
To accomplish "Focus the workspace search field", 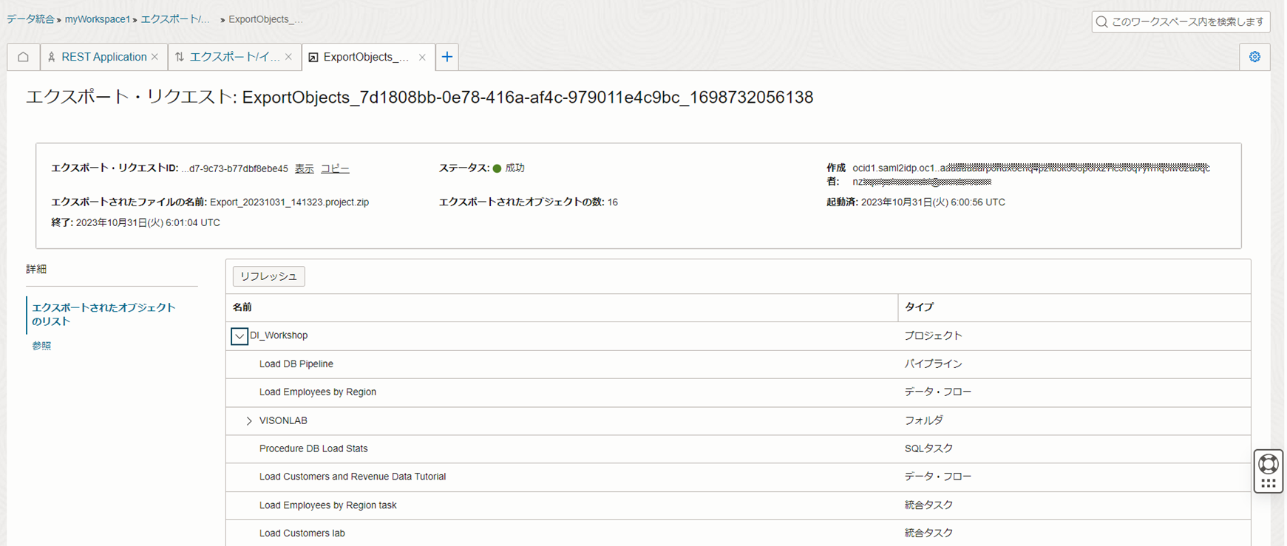I will click(x=1181, y=22).
